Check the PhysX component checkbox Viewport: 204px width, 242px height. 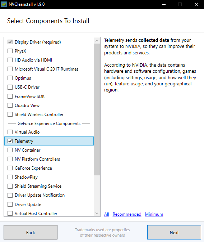coord(10,51)
